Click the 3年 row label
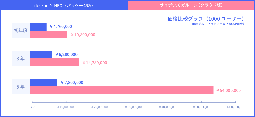 [21, 58]
